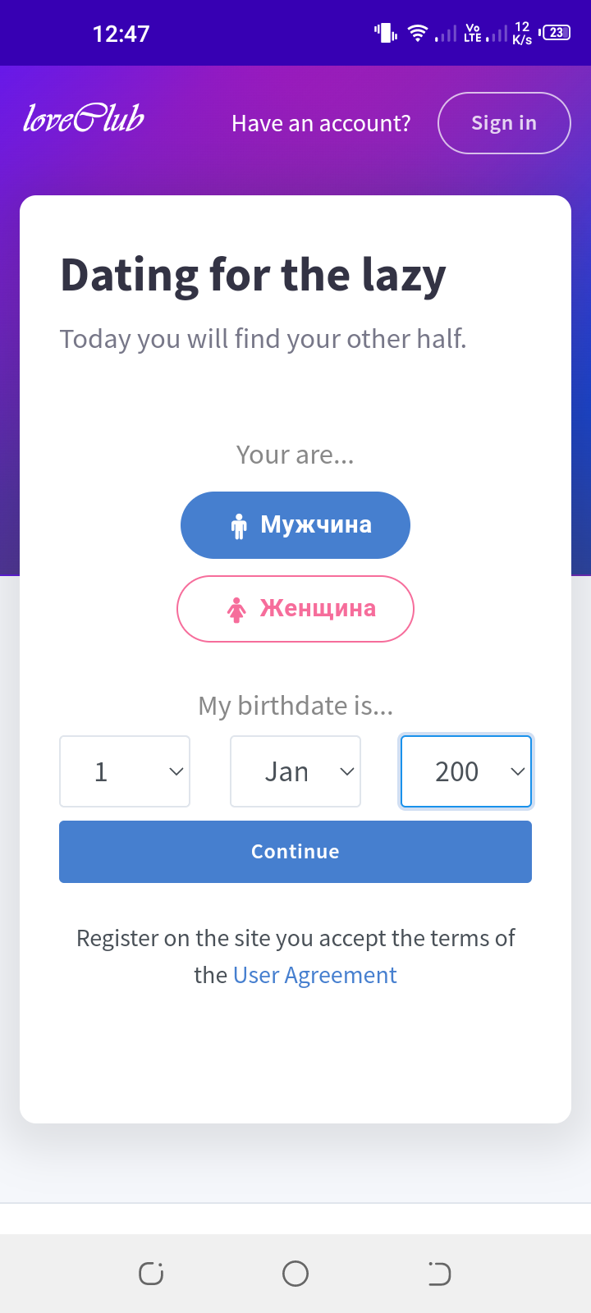Tap the battery indicator icon
The height and width of the screenshot is (1313, 591).
click(556, 33)
